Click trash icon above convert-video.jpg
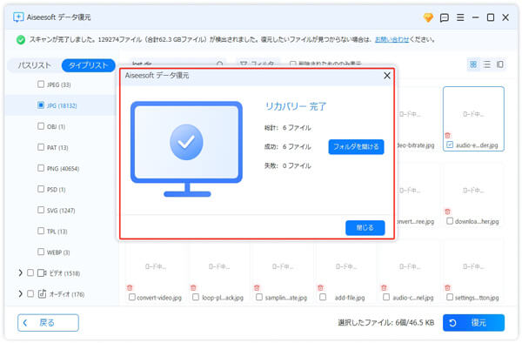 pos(130,287)
